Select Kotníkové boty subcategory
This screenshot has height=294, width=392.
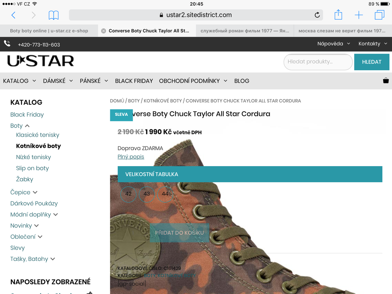pyautogui.click(x=38, y=146)
